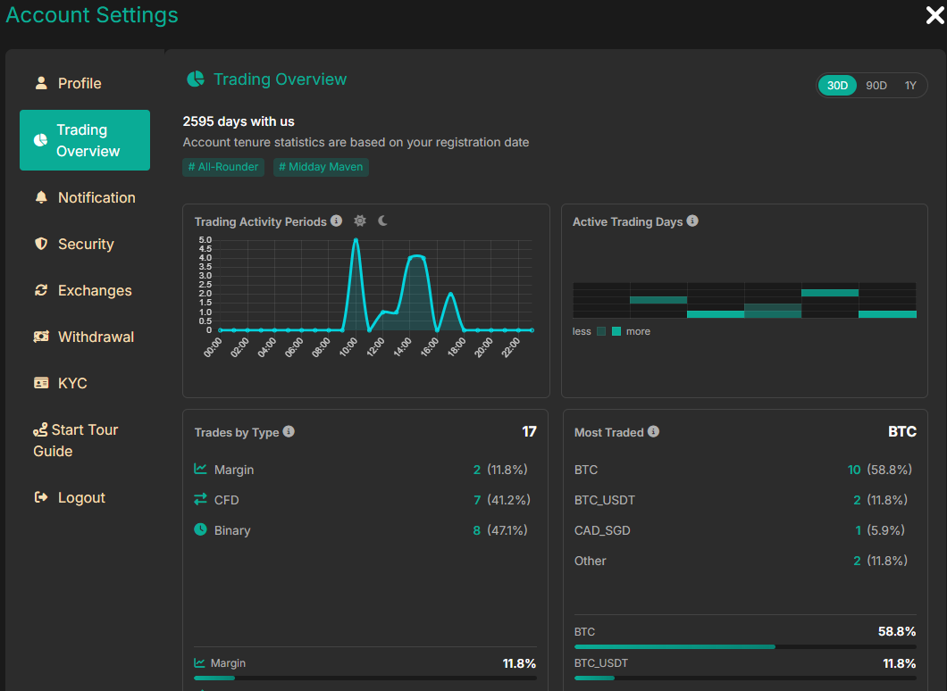
Task: Click the # Midday Maven tag
Action: (321, 167)
